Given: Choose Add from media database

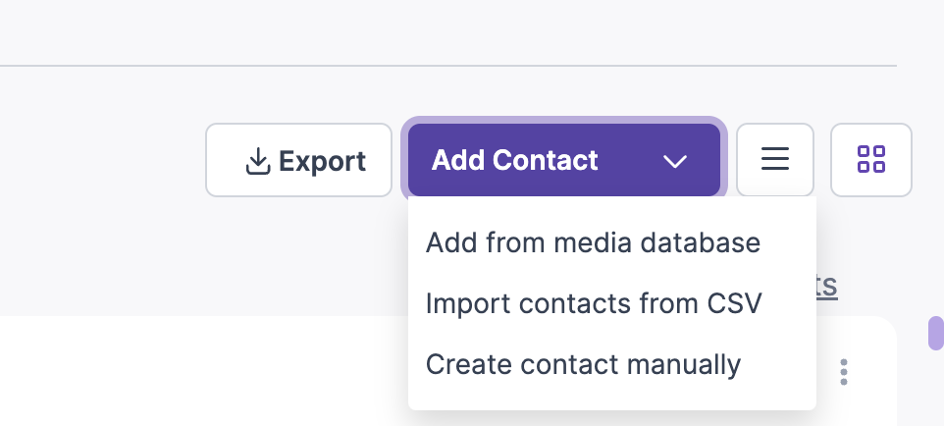Looking at the screenshot, I should [x=593, y=242].
